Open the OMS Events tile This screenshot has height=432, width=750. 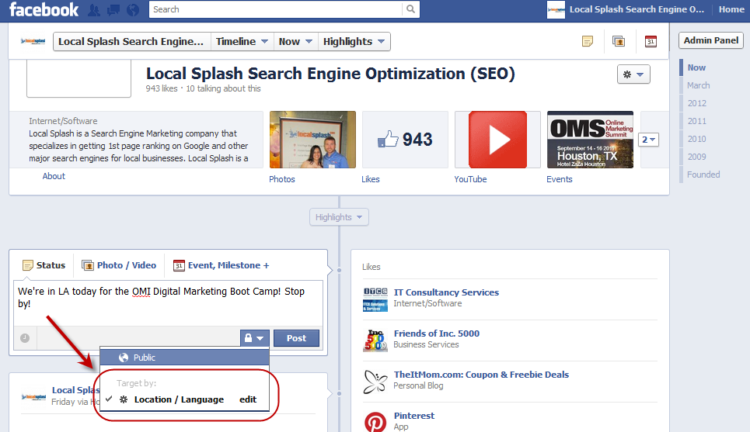[590, 140]
